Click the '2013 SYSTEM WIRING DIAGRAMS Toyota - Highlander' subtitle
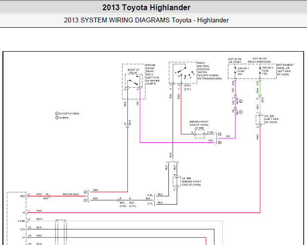Viewport: 307px width, 245px height. pos(146,20)
